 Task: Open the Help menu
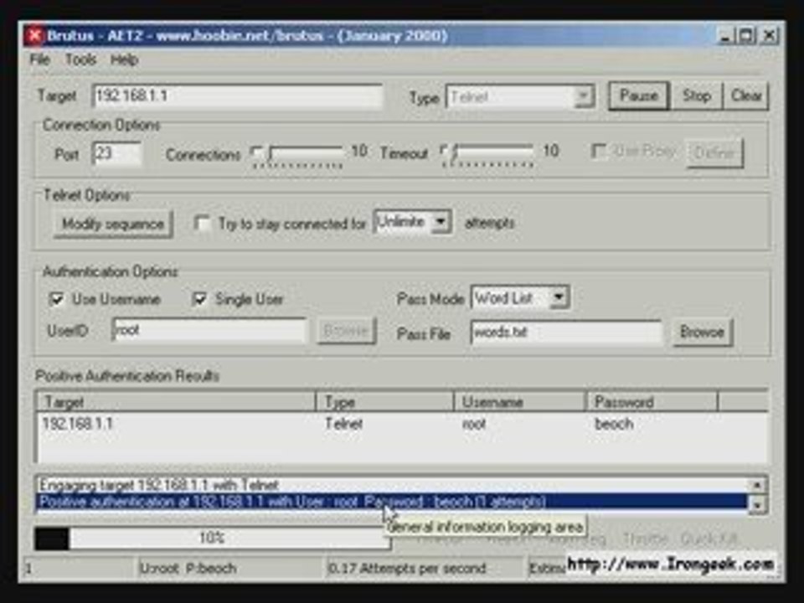pos(124,59)
